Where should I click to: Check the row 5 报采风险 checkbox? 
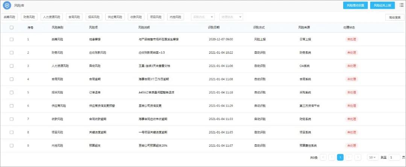[x=12, y=93]
